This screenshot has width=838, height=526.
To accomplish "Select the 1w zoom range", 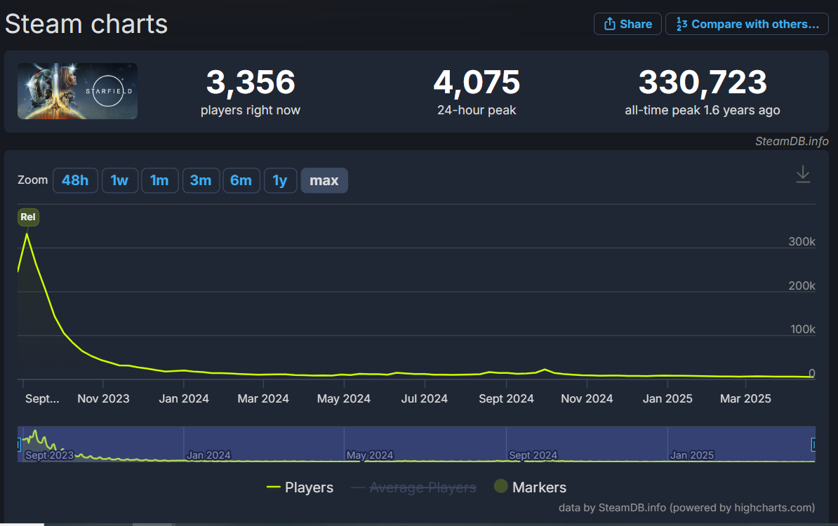I will tap(120, 180).
